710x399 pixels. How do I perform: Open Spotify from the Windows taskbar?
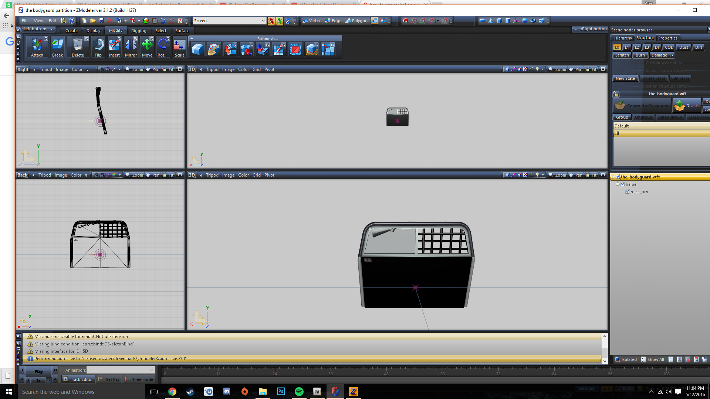299,392
